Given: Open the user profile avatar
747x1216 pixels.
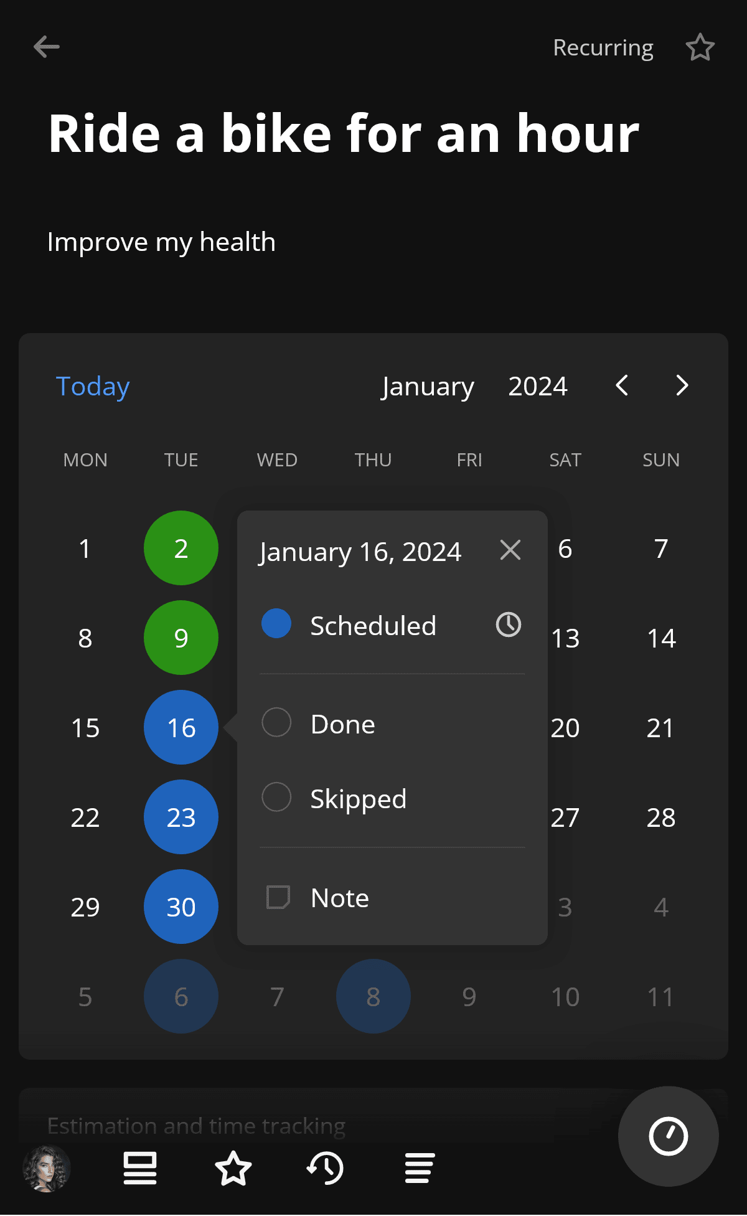Looking at the screenshot, I should (47, 1169).
